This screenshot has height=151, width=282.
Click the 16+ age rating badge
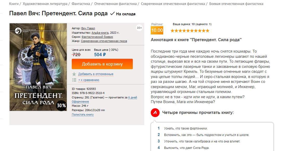pos(139,28)
